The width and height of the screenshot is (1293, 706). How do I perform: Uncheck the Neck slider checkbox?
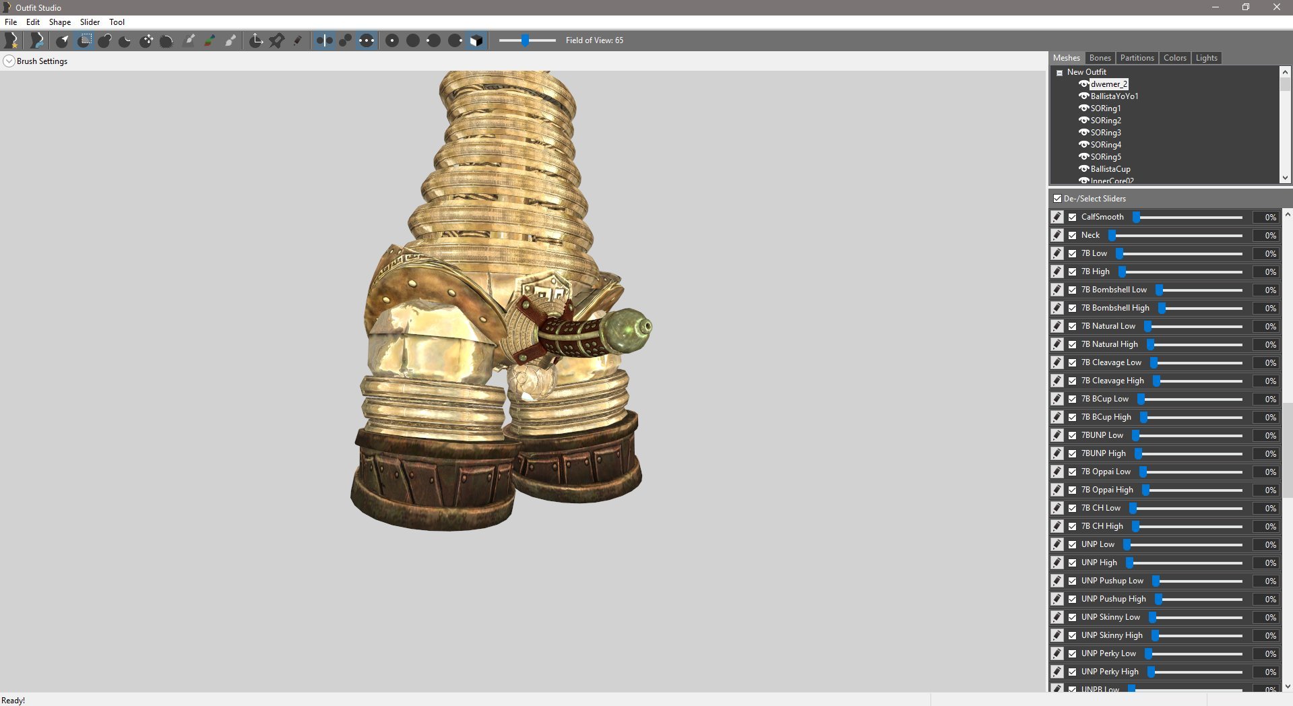point(1072,235)
